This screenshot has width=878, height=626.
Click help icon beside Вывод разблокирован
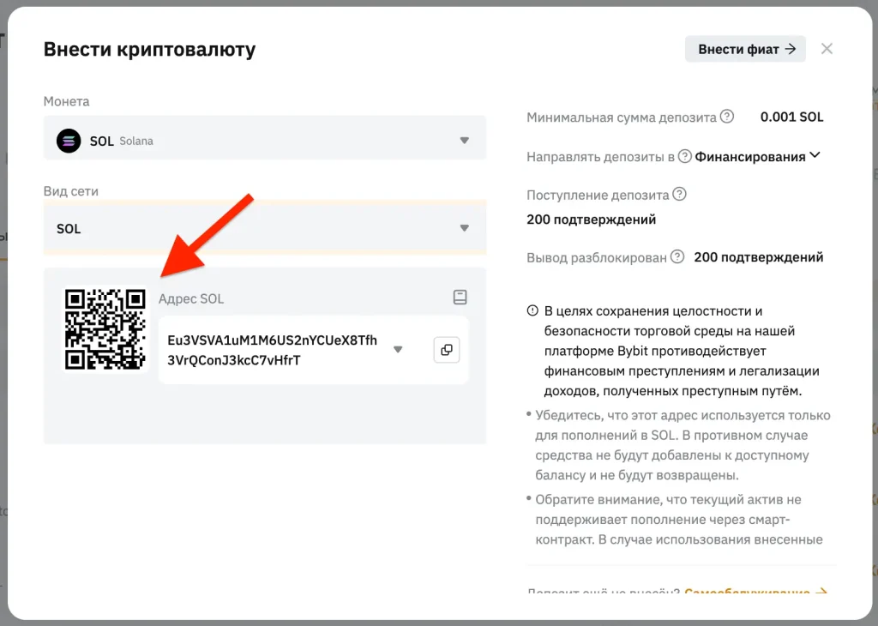677,257
